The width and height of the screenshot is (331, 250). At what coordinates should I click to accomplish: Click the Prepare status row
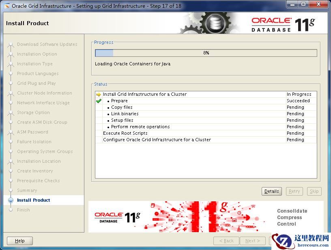tap(206, 101)
